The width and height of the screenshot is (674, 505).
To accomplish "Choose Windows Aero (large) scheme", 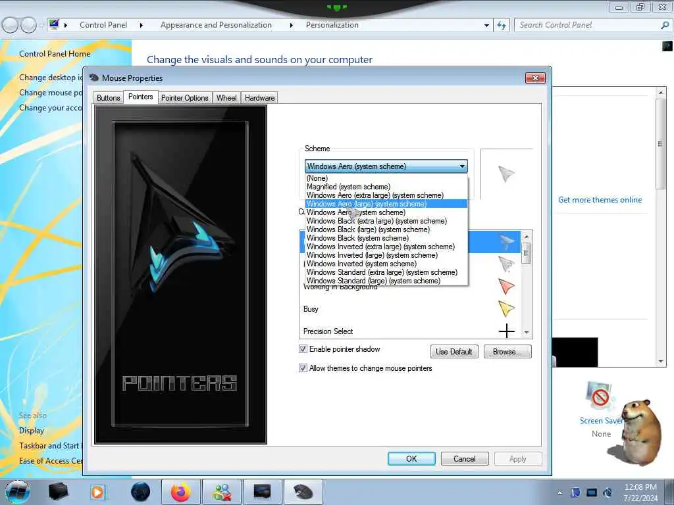I will click(386, 204).
